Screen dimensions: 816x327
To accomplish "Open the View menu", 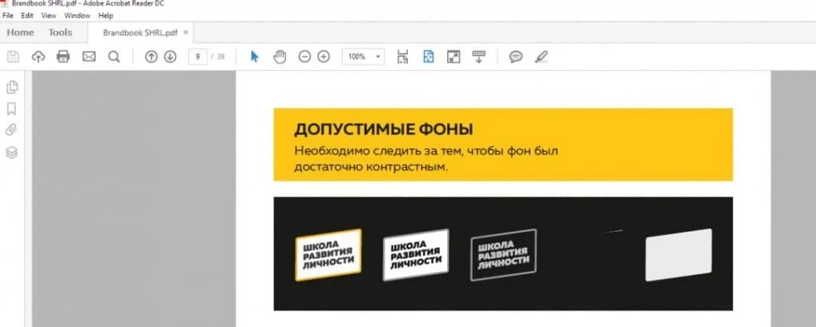I will click(49, 16).
